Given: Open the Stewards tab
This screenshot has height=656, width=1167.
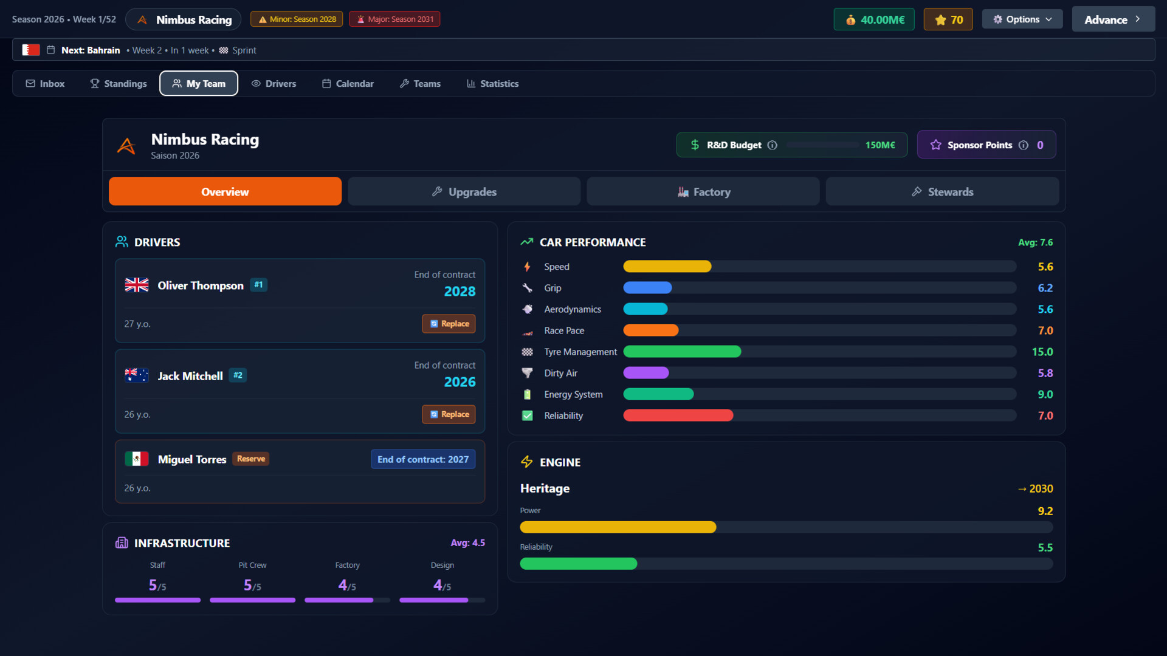Looking at the screenshot, I should point(942,191).
